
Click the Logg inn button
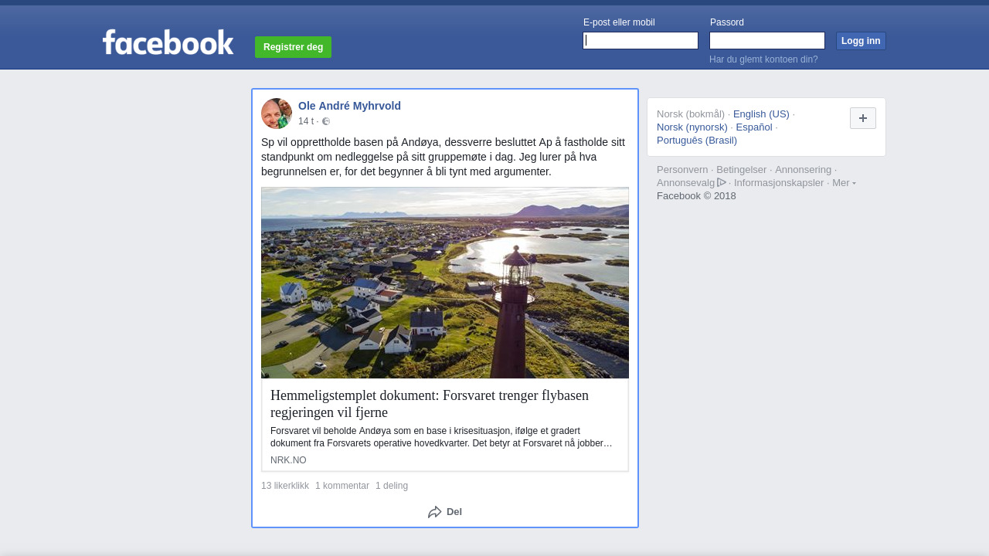pos(861,41)
